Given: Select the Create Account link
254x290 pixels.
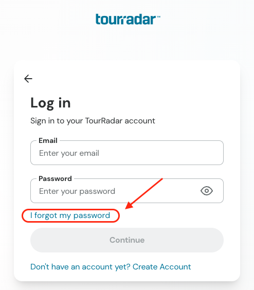Looking at the screenshot, I should [x=161, y=267].
